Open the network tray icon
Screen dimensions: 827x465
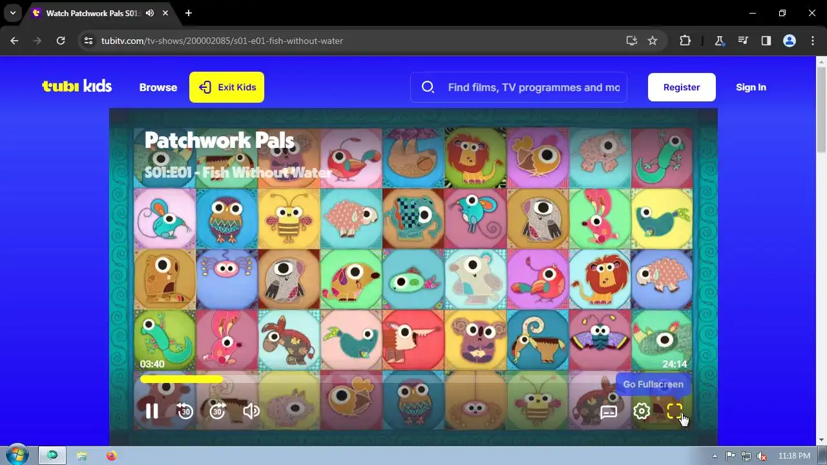tap(746, 456)
